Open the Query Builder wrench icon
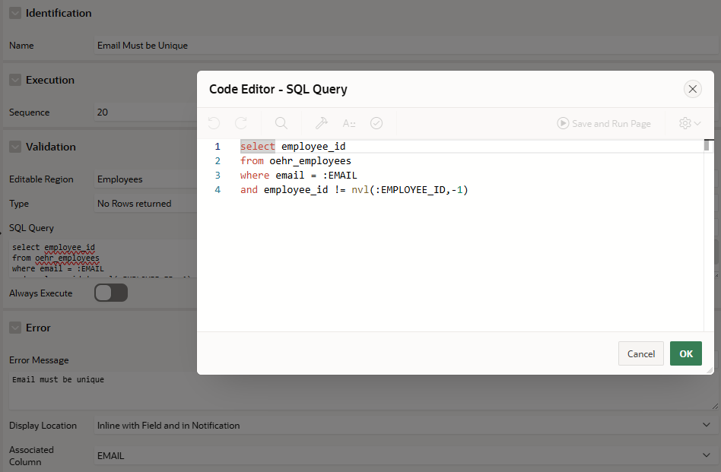The image size is (721, 472). click(x=322, y=123)
